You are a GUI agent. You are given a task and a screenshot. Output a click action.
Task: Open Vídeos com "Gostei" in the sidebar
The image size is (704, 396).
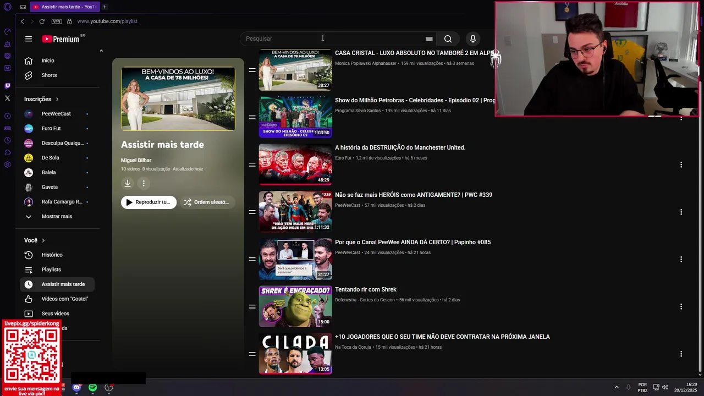(x=57, y=299)
